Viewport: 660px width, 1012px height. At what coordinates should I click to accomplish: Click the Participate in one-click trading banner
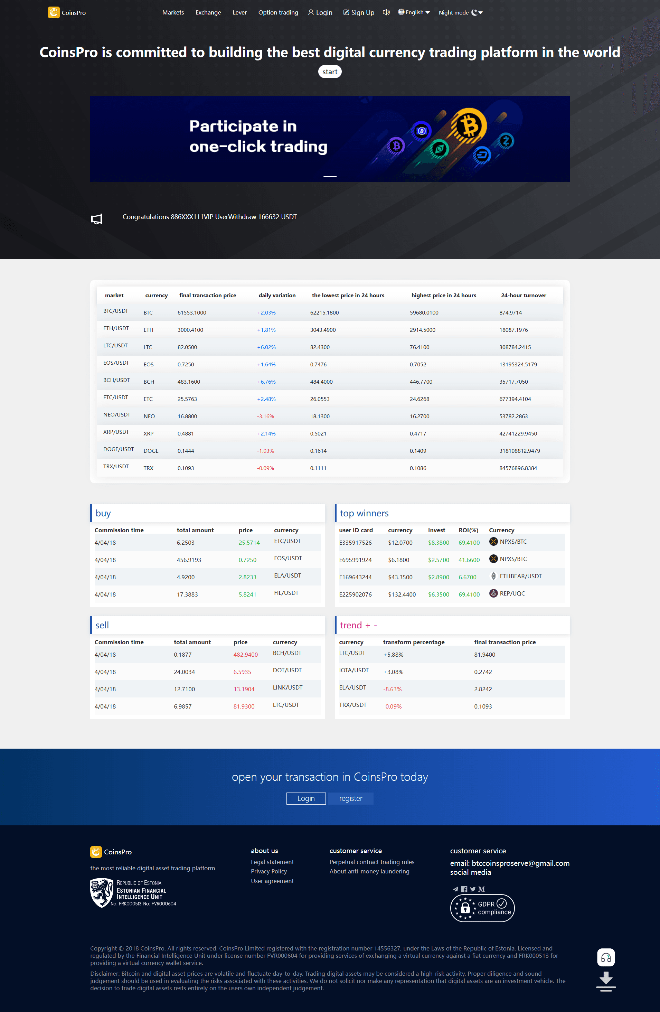click(x=330, y=139)
